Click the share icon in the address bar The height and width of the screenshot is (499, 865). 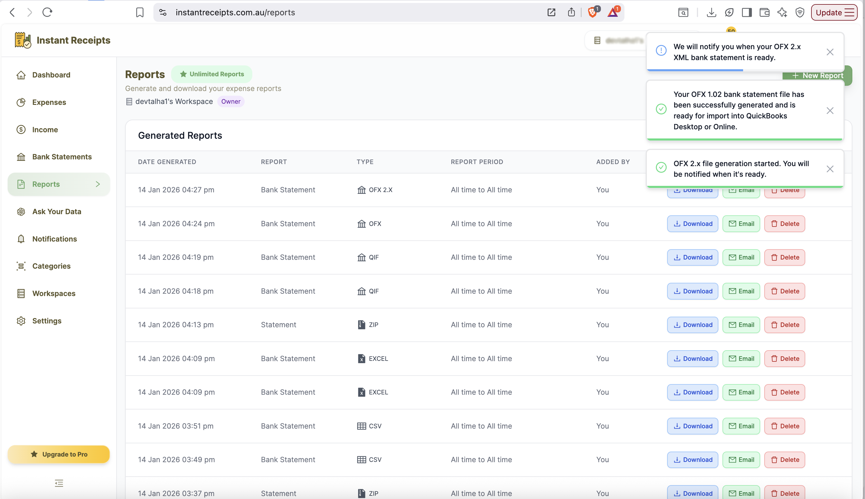571,13
